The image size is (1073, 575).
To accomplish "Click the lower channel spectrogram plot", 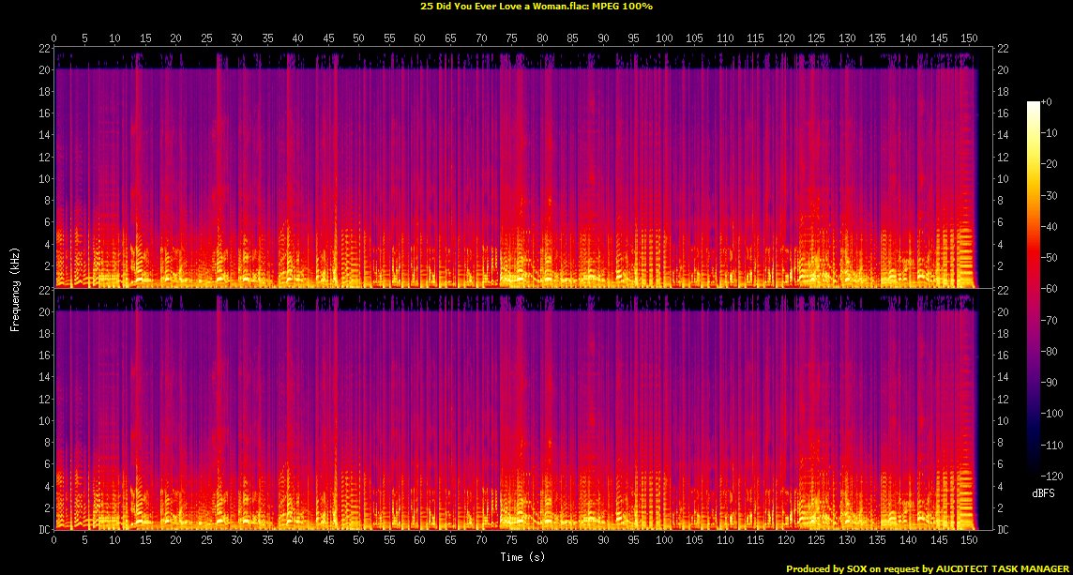I will point(516,409).
